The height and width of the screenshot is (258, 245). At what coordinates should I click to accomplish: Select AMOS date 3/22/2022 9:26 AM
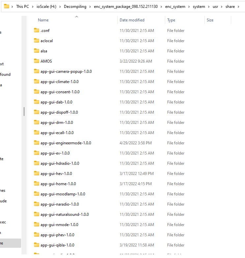pos(136,61)
